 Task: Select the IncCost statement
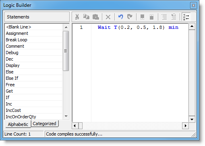tap(34, 110)
